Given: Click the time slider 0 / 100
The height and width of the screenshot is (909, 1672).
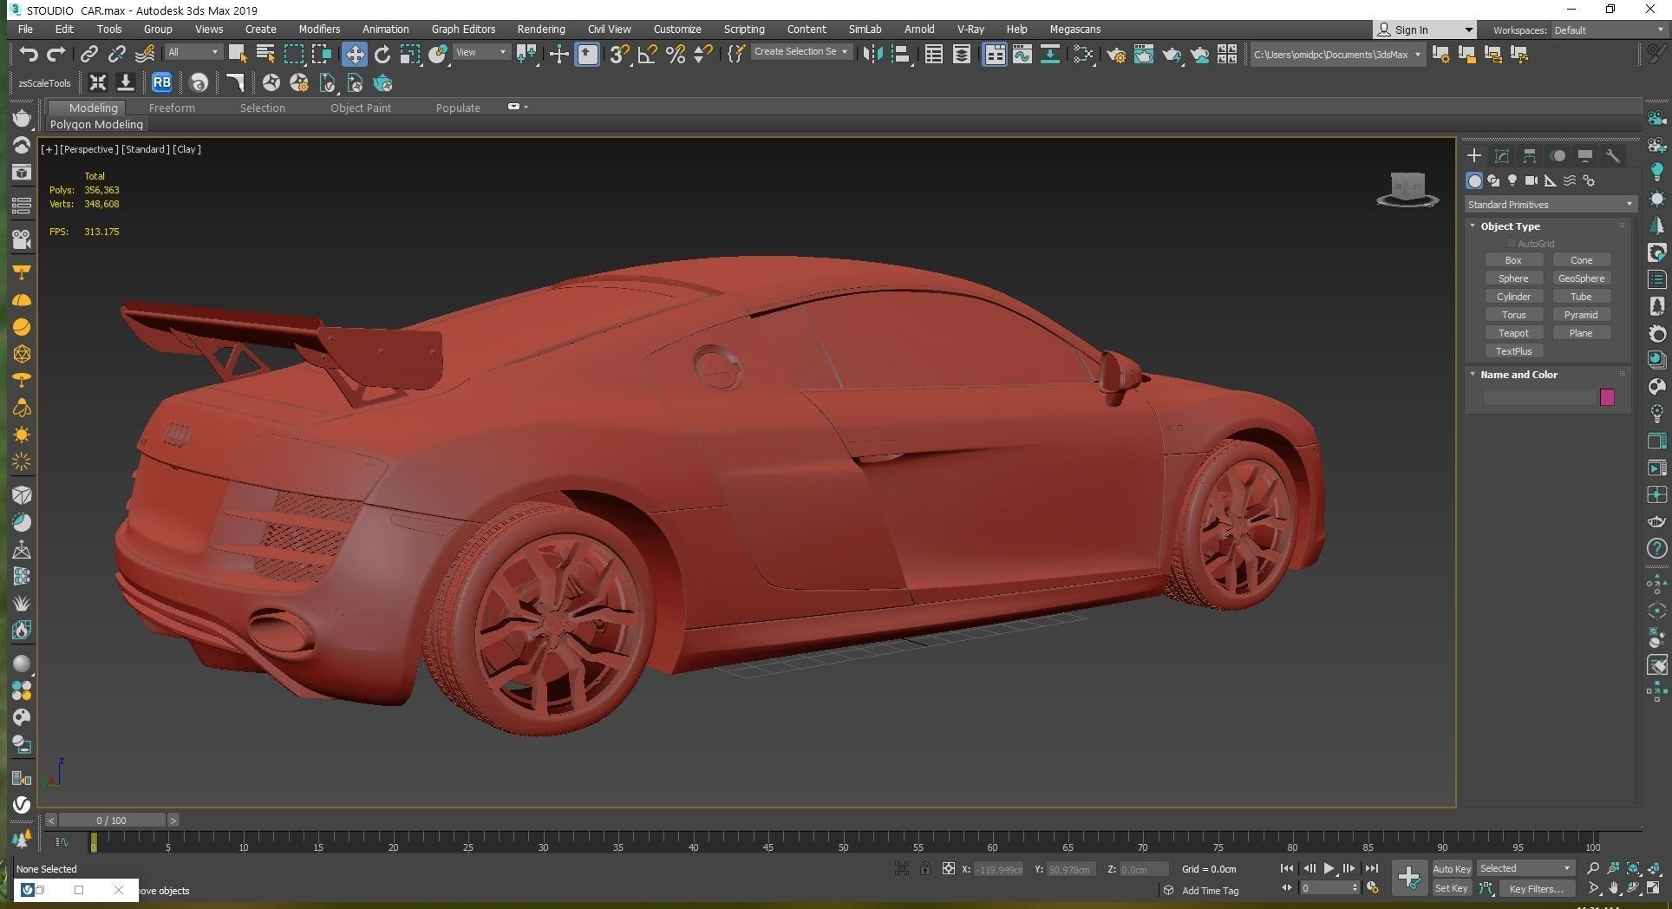Looking at the screenshot, I should click(111, 821).
